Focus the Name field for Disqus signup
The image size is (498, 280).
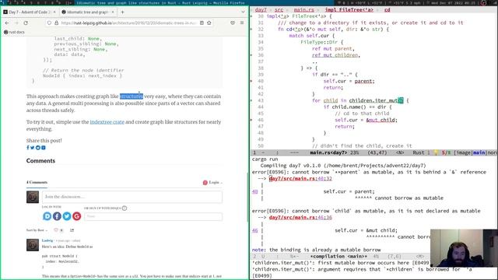153,216
